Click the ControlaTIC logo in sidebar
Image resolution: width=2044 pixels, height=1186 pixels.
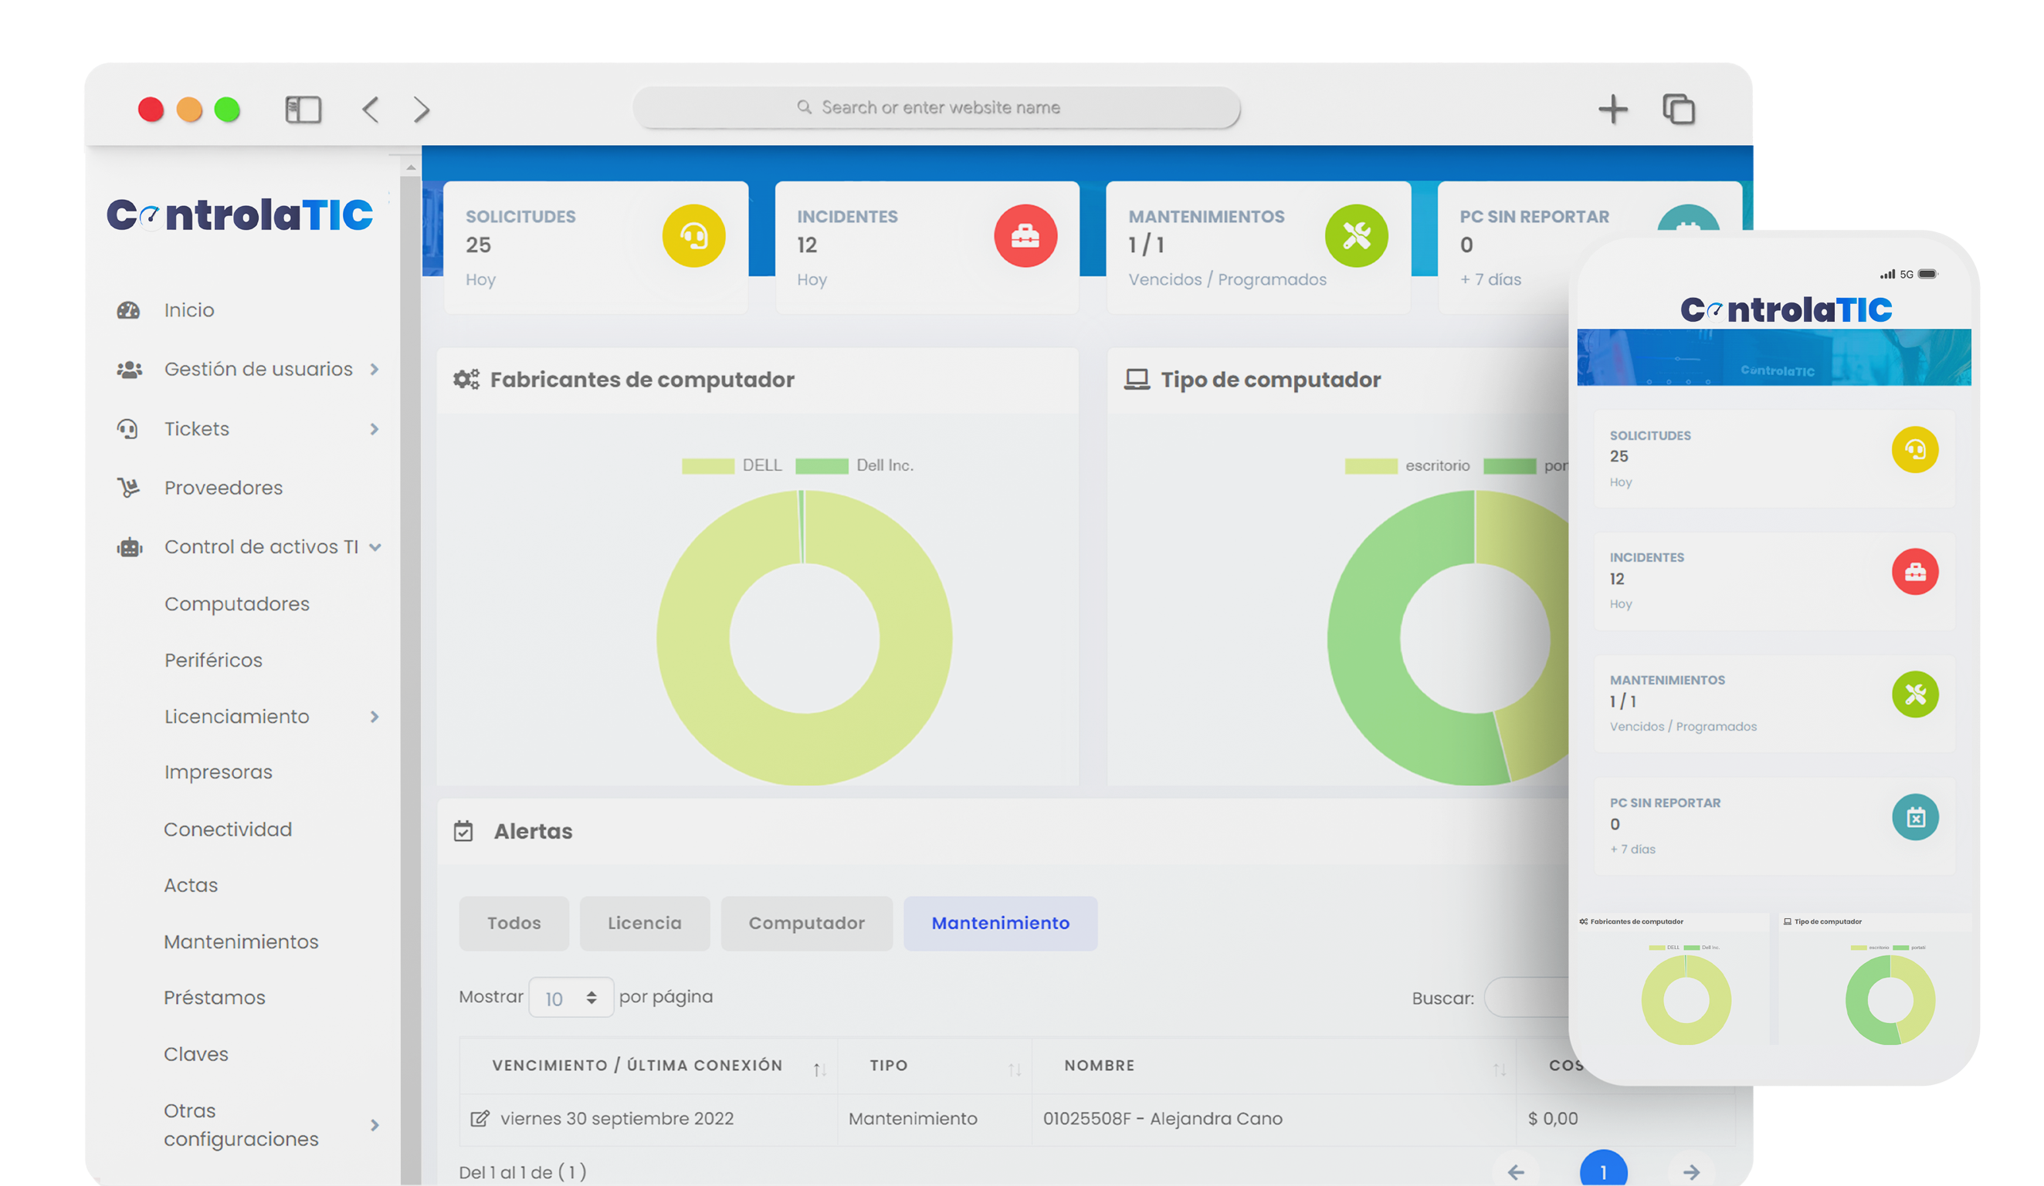coord(240,215)
